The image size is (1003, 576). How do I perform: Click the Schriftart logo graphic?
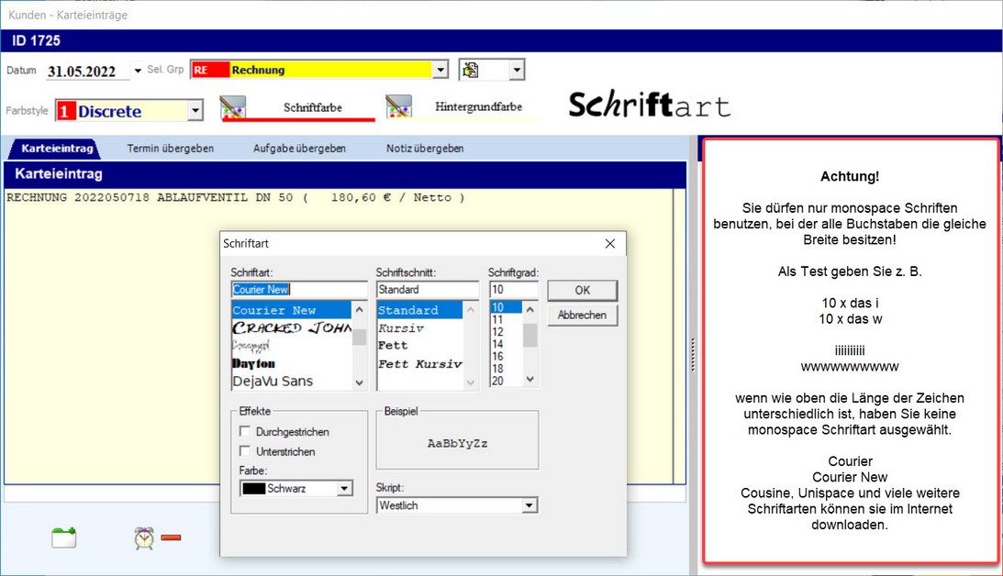[x=649, y=105]
